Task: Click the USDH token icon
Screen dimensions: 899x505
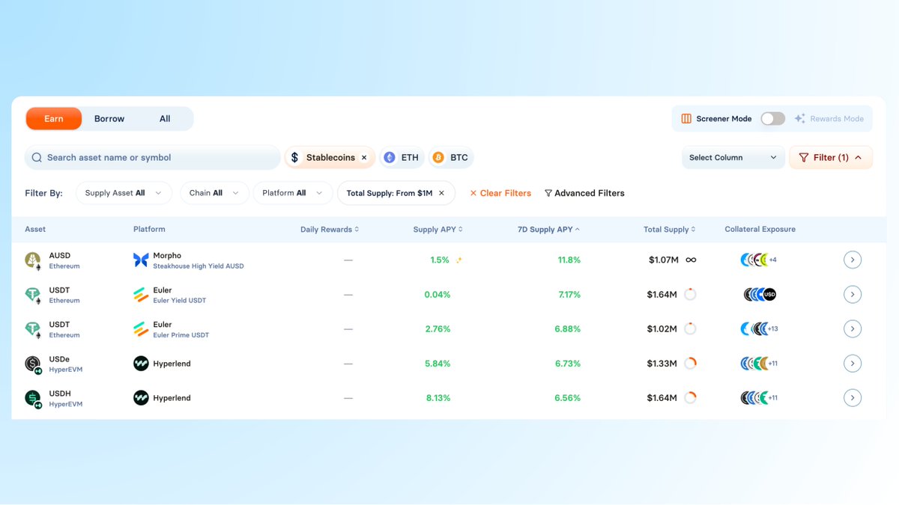Action: tap(33, 398)
